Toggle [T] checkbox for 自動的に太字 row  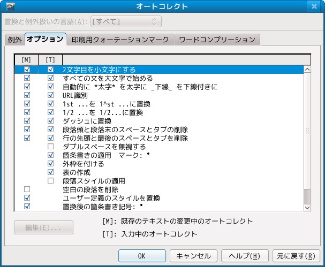tap(51, 86)
